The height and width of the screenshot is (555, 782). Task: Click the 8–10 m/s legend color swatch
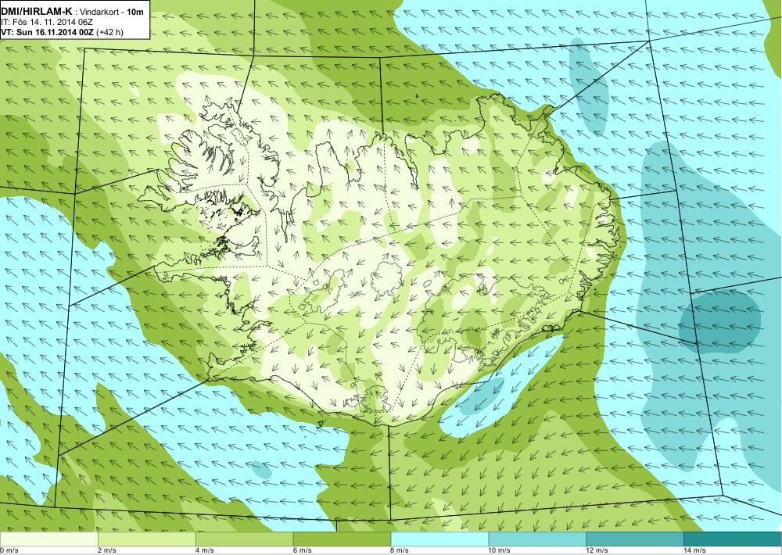[439, 539]
